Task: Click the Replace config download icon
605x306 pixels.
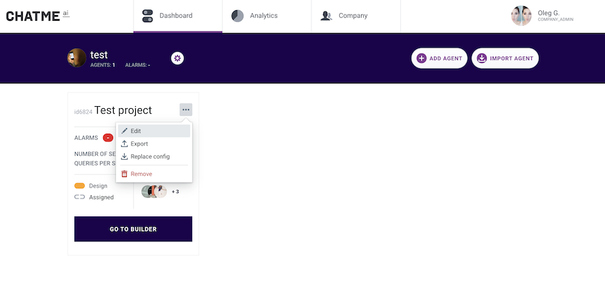Action: 124,156
